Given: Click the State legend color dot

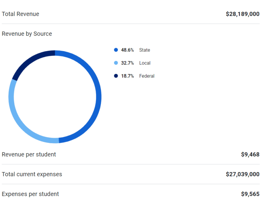Looking at the screenshot, I should pos(116,50).
